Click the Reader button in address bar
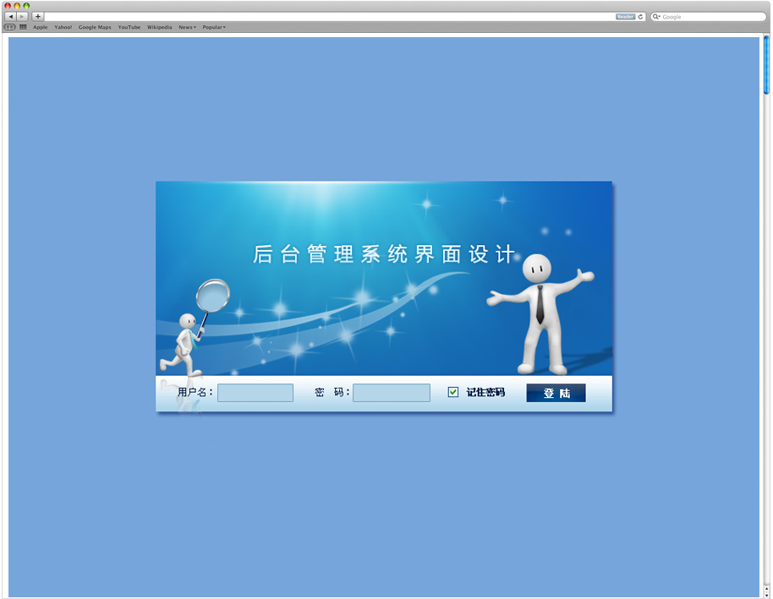 [x=625, y=17]
